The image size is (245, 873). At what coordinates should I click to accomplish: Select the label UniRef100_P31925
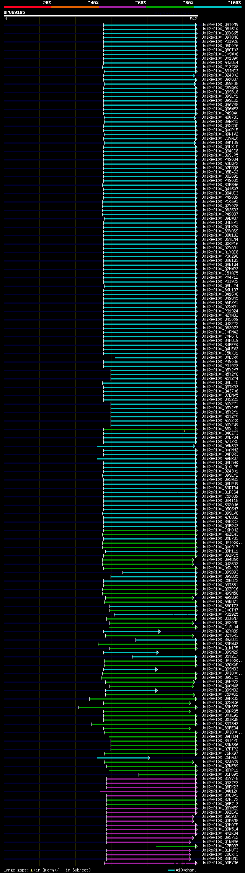(220, 615)
